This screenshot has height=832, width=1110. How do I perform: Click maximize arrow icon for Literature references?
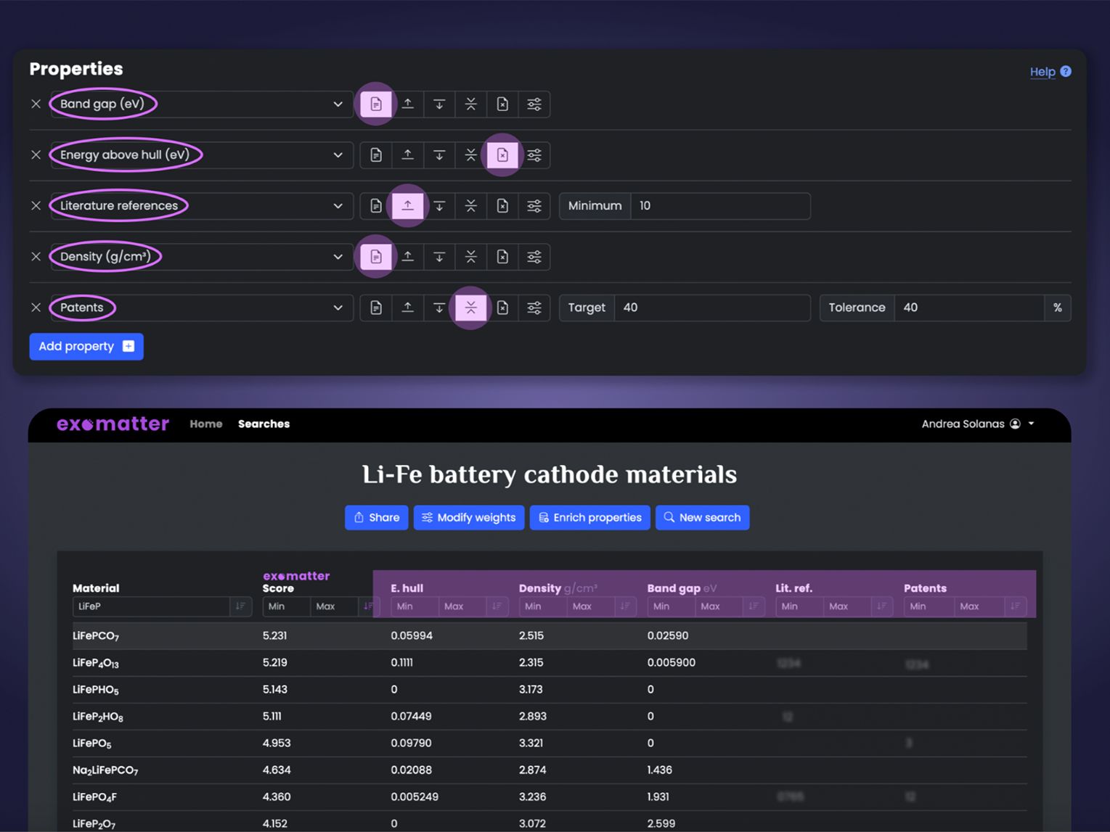click(x=408, y=206)
